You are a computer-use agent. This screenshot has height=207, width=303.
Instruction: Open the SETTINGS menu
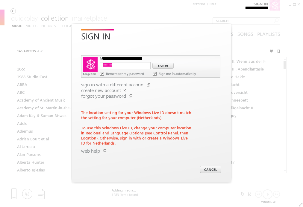point(199,4)
